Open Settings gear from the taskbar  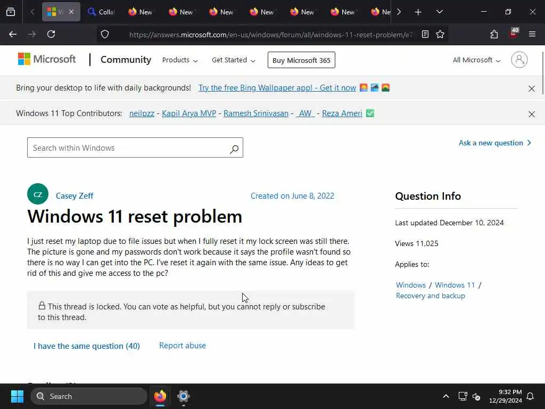pyautogui.click(x=183, y=396)
